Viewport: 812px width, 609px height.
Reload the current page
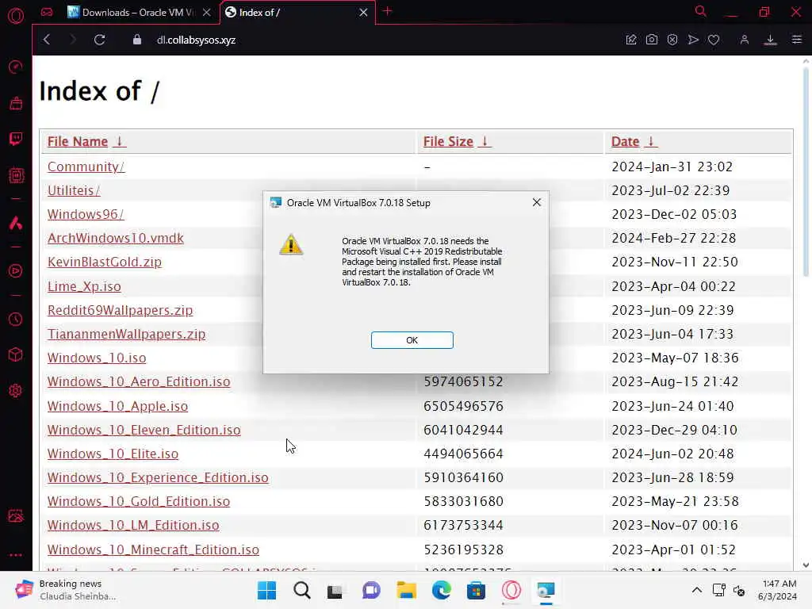(x=99, y=40)
